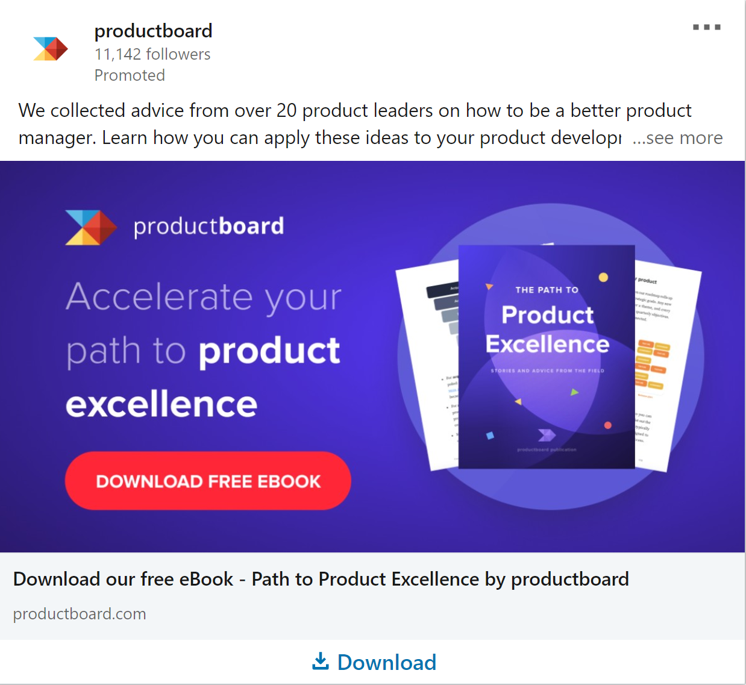Expand post text with see more

677,138
